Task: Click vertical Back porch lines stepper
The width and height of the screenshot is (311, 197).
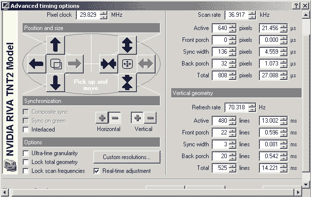Action: click(x=232, y=156)
